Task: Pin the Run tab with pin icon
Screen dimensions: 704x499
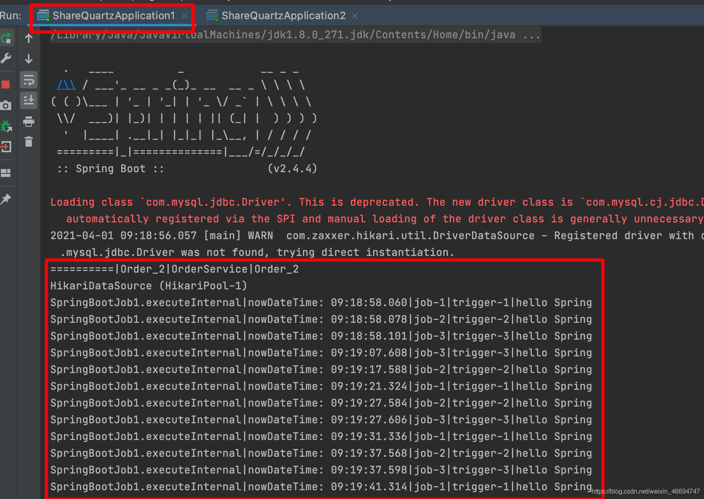Action: click(x=6, y=199)
